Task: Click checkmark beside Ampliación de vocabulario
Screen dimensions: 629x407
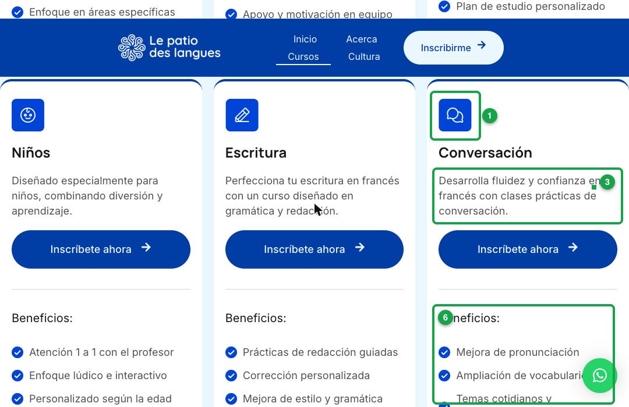Action: tap(444, 376)
